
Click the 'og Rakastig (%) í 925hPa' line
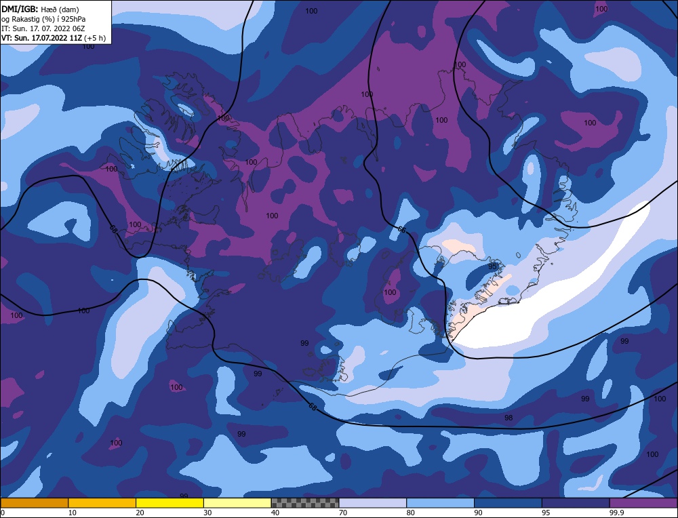[x=43, y=19]
